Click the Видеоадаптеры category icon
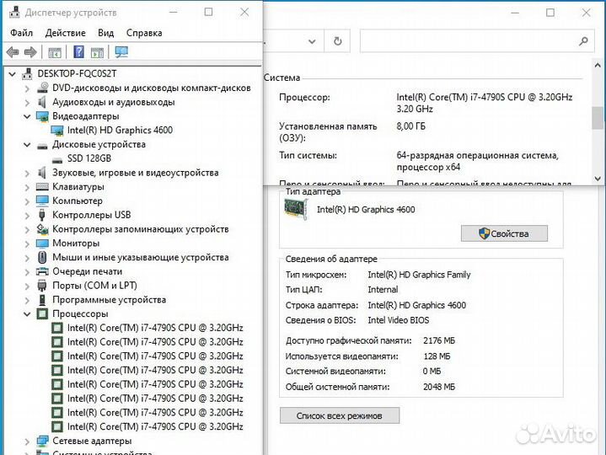The width and height of the screenshot is (606, 455). 42,116
